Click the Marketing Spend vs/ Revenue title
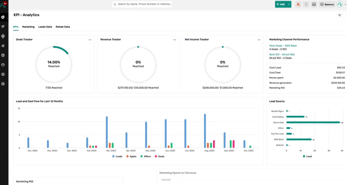Viewport: 347px width, 185px height. click(178, 173)
